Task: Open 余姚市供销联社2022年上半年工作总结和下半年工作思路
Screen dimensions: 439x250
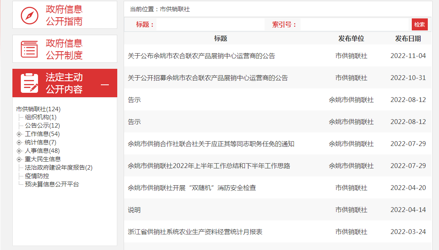Action: 209,166
